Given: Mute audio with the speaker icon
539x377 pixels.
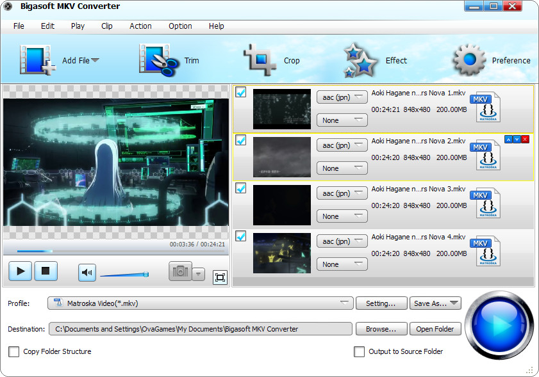Looking at the screenshot, I should click(87, 273).
